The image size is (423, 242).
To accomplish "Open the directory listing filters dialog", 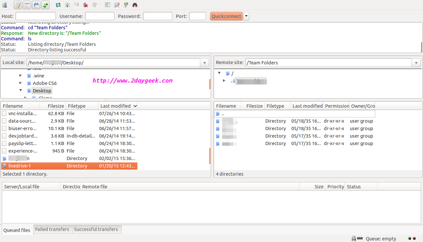I will 108,5.
